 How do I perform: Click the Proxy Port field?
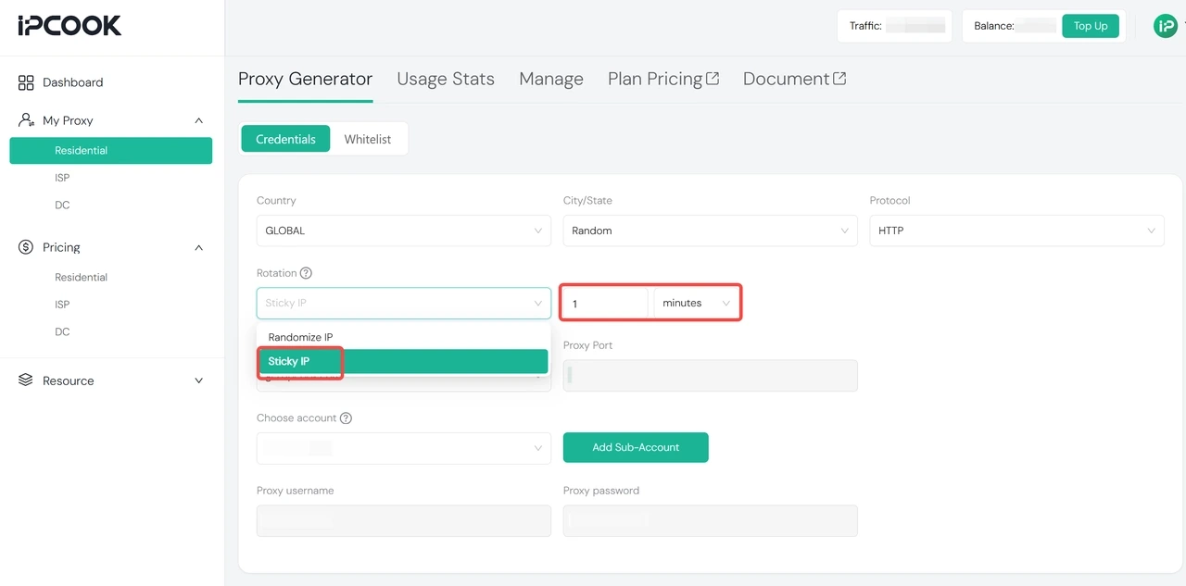click(710, 375)
